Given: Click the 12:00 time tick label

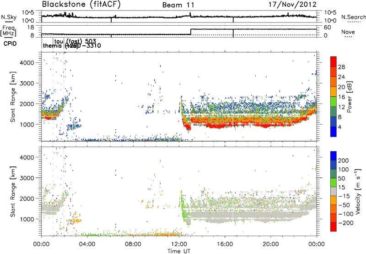Looking at the screenshot, I should point(179,244).
